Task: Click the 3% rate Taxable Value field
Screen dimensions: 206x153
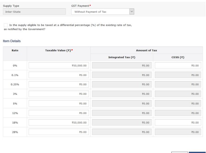Action: (x=58, y=94)
